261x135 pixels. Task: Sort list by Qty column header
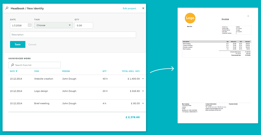[105, 71]
